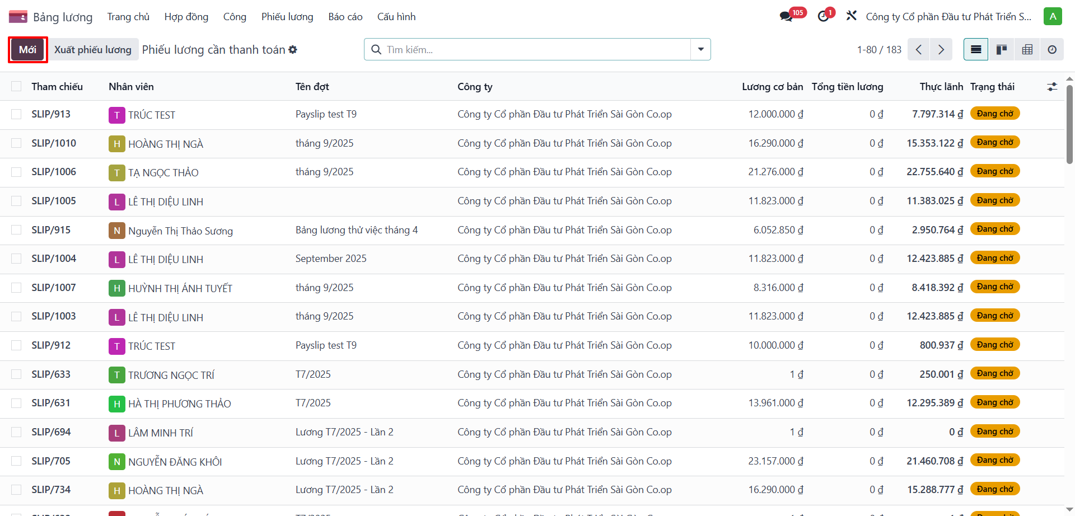The image size is (1075, 516).
Task: Open the Bảng lương app icon
Action: 18,17
